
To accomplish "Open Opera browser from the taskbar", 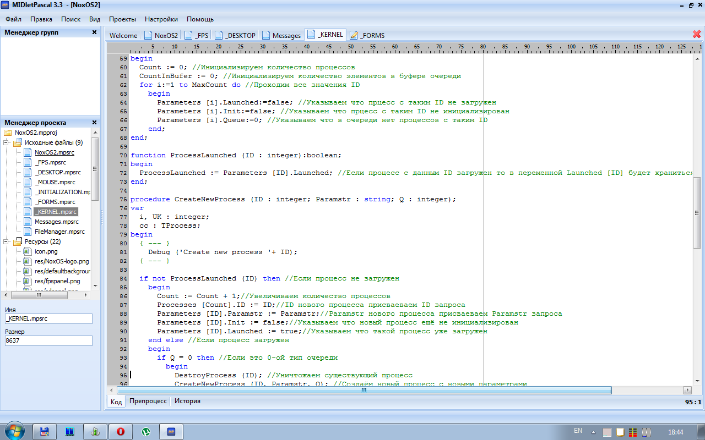I will pyautogui.click(x=120, y=431).
